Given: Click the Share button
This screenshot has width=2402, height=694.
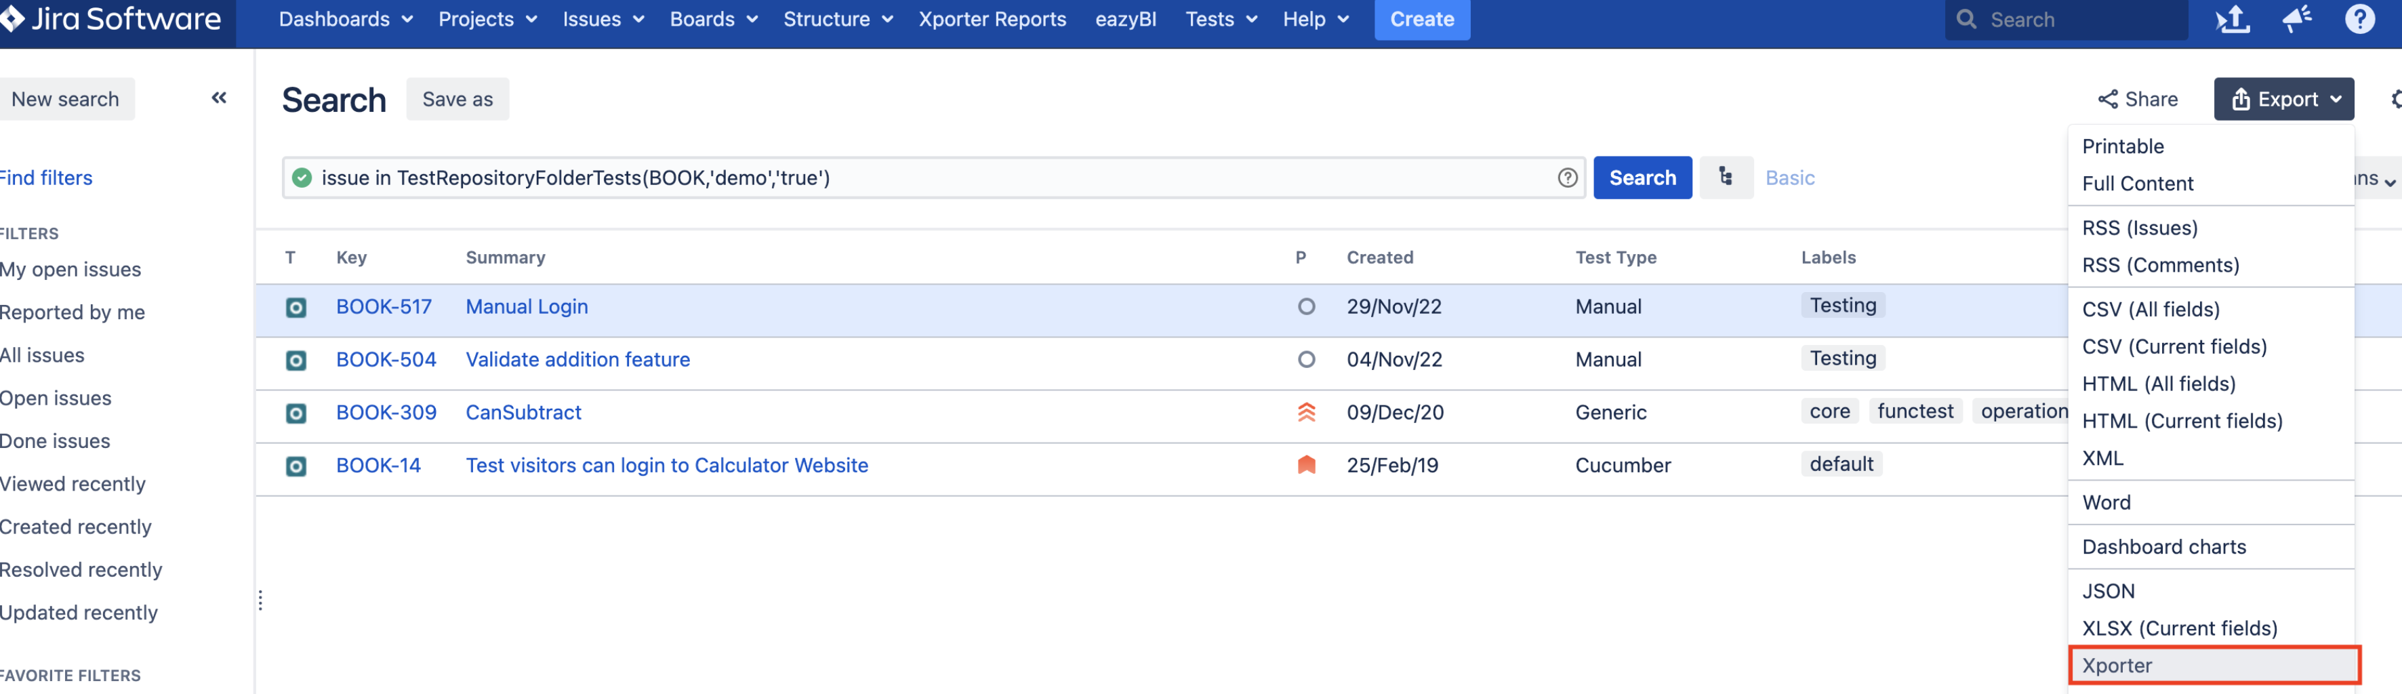Looking at the screenshot, I should [x=2137, y=99].
